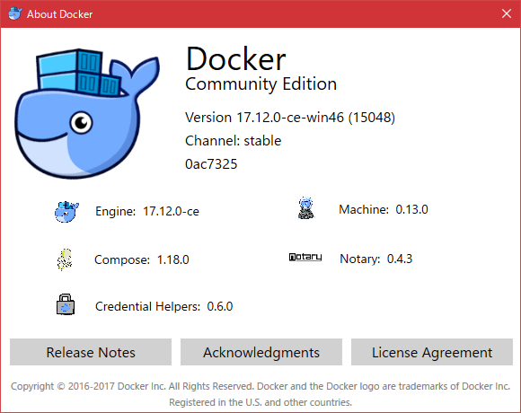Click the Machine icon
This screenshot has width=521, height=413.
pyautogui.click(x=305, y=208)
